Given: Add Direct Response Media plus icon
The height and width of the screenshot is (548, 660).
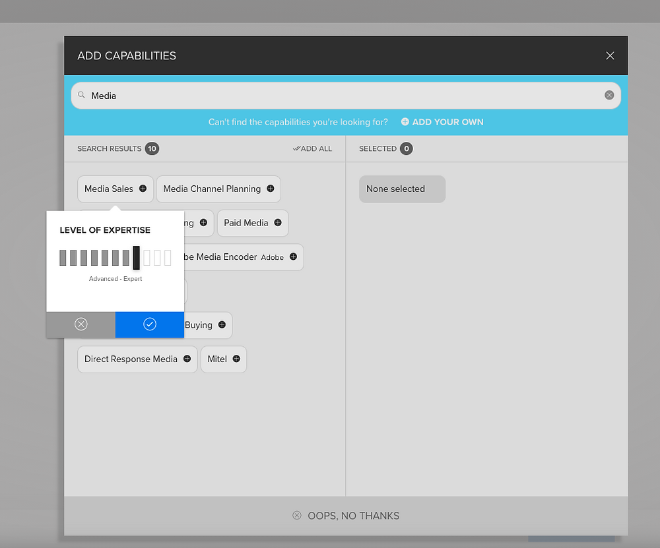Looking at the screenshot, I should pyautogui.click(x=187, y=359).
